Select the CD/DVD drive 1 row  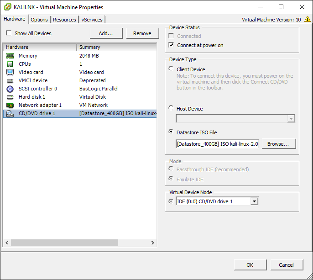(80, 114)
